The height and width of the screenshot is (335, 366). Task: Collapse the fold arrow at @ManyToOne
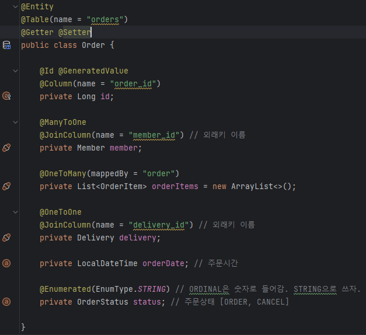point(15,122)
